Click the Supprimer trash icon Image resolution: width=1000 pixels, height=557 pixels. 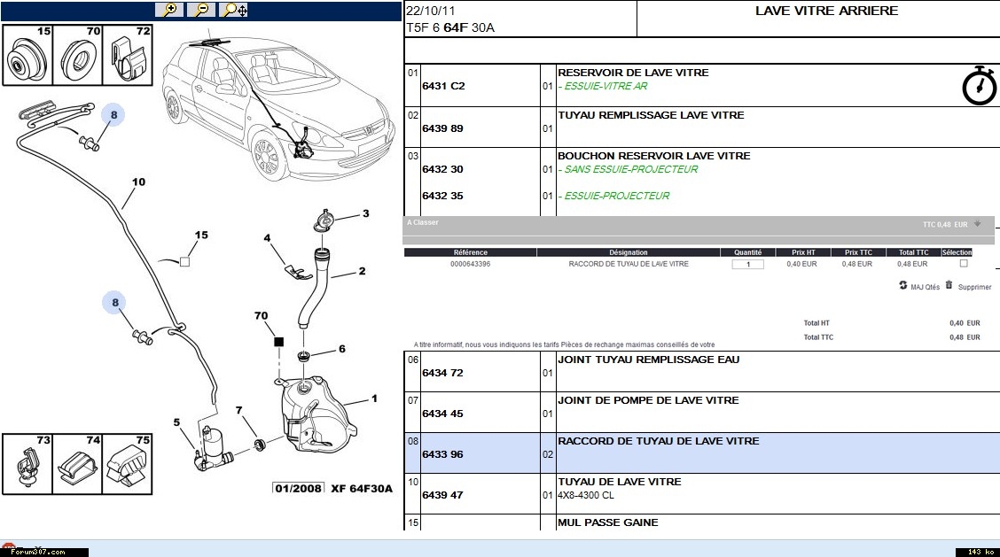(949, 285)
